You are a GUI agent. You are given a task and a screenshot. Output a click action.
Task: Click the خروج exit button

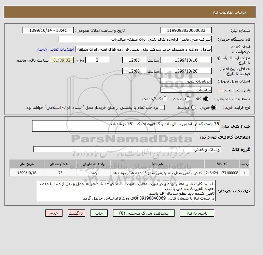pos(54,213)
